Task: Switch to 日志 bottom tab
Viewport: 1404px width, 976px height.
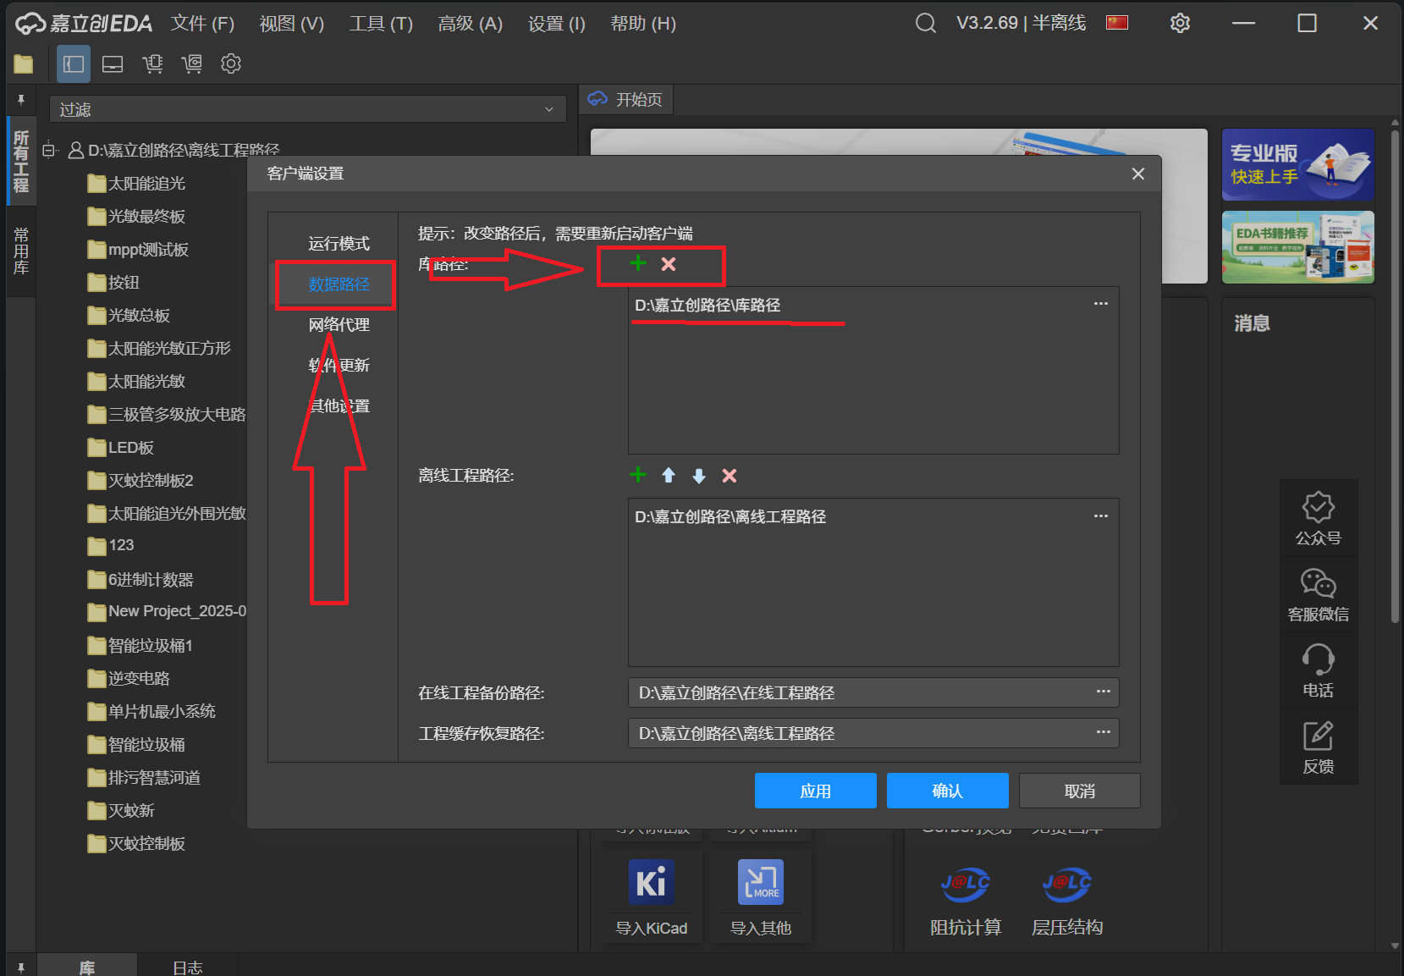Action: [187, 966]
